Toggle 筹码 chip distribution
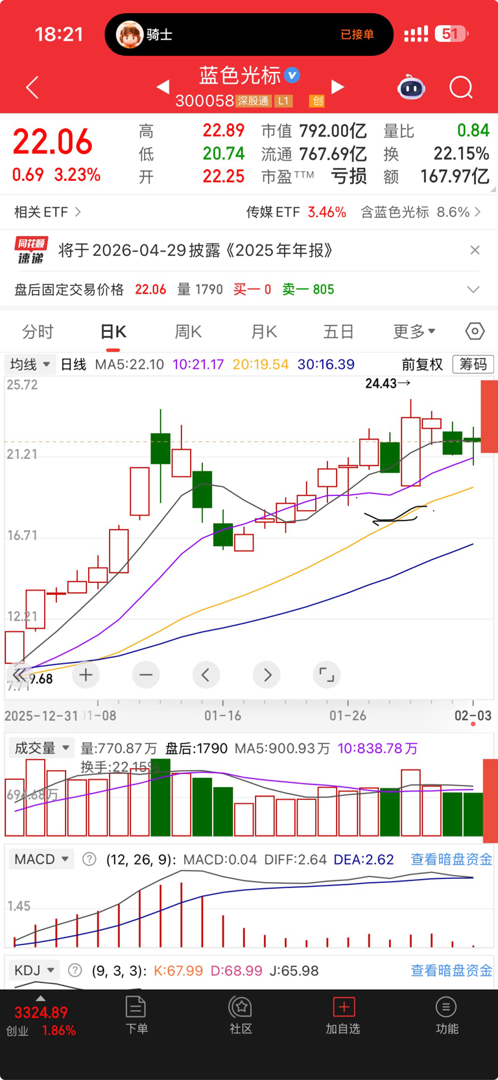Screen dimensions: 498x1080 tap(473, 364)
